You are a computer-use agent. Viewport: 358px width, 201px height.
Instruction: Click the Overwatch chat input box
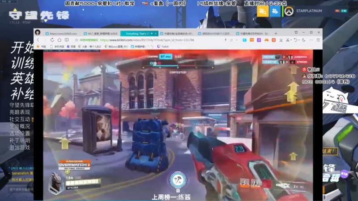(x=21, y=189)
